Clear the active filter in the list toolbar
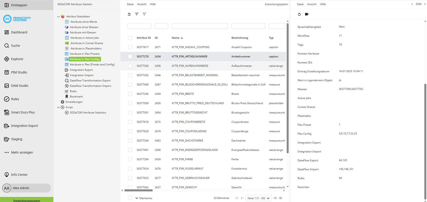The width and height of the screenshot is (427, 202). coord(137,14)
